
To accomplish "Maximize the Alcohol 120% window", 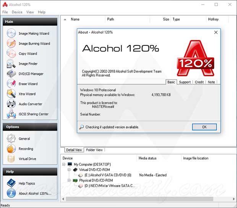I will point(216,5).
